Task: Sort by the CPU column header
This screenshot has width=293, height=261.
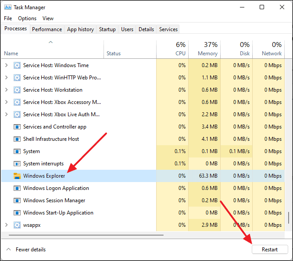Action: 172,49
